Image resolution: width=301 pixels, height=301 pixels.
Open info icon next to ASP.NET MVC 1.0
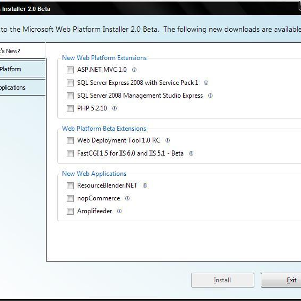click(x=134, y=70)
